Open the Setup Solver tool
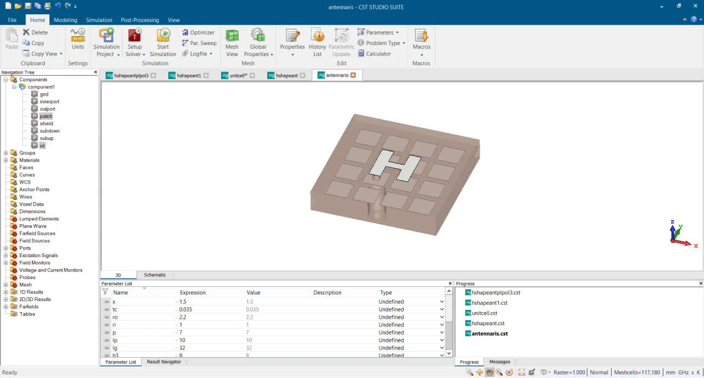This screenshot has width=704, height=378. [135, 36]
